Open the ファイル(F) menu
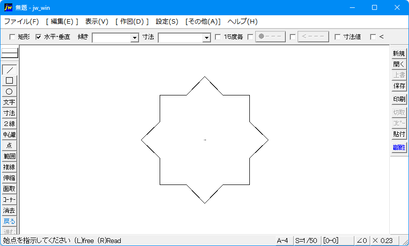The width and height of the screenshot is (409, 246). (x=21, y=22)
